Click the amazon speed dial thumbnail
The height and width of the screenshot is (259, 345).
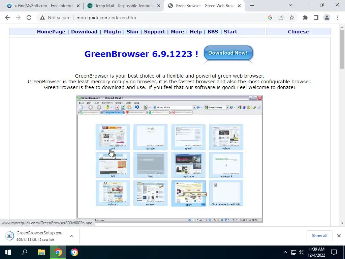(x=151, y=193)
